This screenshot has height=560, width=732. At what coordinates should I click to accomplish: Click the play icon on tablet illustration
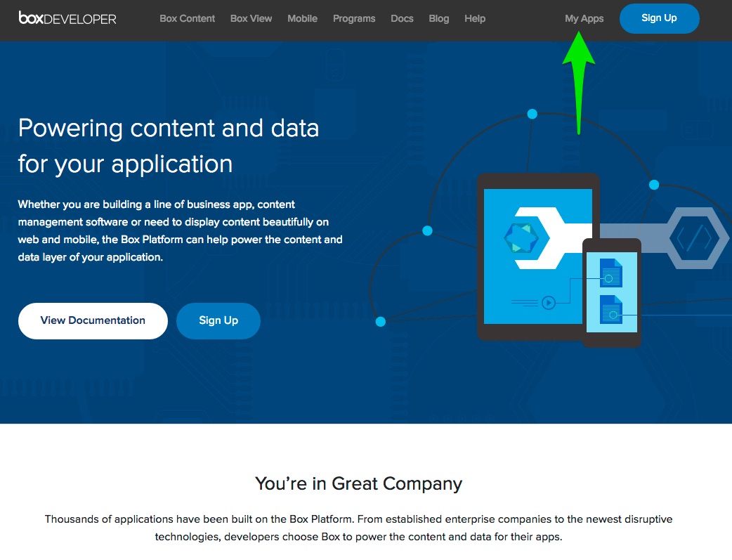(549, 303)
